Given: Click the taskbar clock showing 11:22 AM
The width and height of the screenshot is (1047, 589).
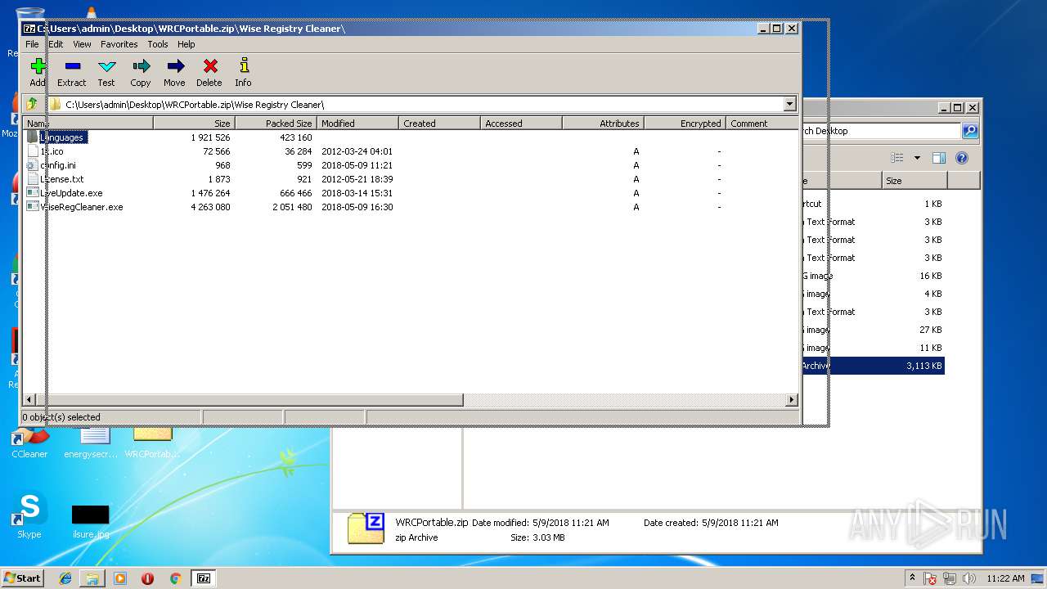Looking at the screenshot, I should tap(1005, 578).
